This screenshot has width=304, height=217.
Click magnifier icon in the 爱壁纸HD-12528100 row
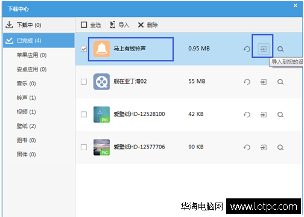click(280, 115)
